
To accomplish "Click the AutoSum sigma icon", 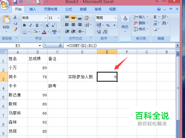I will pyautogui.click(x=155, y=17).
